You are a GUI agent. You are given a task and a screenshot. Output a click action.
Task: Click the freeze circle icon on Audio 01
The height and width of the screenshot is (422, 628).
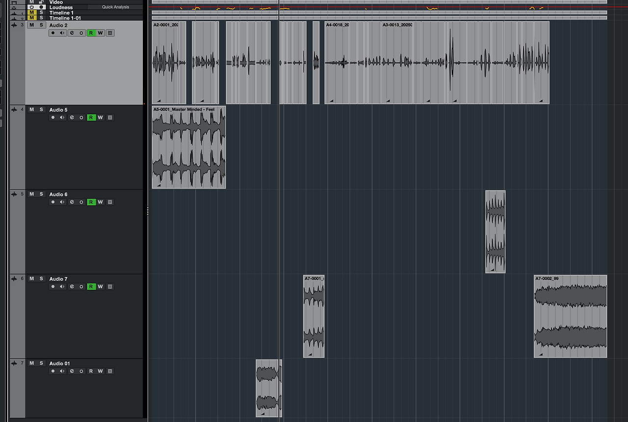tap(81, 371)
